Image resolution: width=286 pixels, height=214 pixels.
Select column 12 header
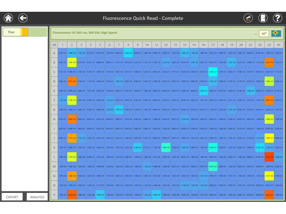click(166, 45)
